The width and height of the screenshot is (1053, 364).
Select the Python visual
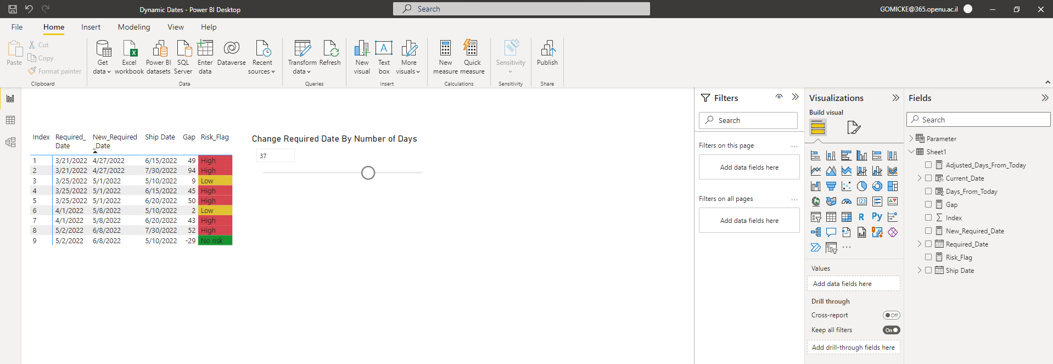pos(877,217)
